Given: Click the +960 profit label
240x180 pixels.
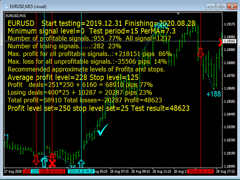Looking at the screenshot, I should tap(161, 26).
